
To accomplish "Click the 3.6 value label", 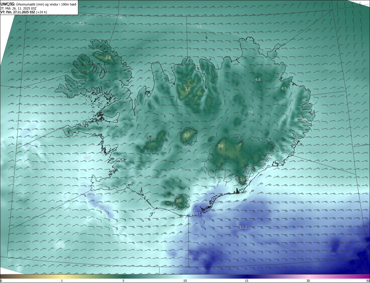I will (x=188, y=89).
